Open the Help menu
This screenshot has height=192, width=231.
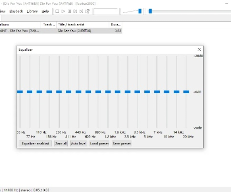[45, 11]
